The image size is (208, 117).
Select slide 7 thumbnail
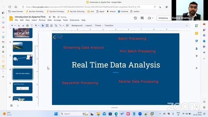point(22,60)
